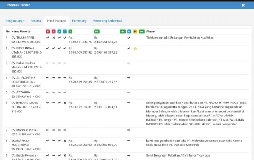Select the Pemenang tab
The image size is (254, 160).
click(79, 21)
